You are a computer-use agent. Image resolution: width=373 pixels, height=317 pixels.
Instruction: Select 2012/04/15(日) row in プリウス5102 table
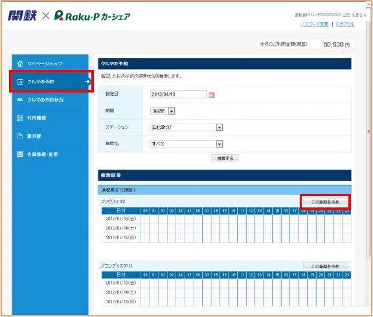coord(227,237)
